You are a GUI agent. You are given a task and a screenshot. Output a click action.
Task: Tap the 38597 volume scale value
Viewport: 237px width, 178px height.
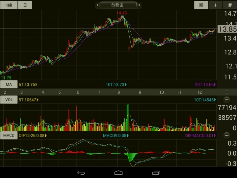(x=227, y=118)
